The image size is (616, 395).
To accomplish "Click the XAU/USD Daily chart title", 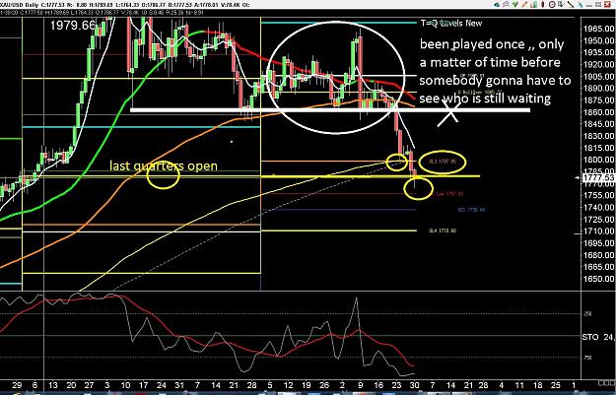I will [19, 5].
